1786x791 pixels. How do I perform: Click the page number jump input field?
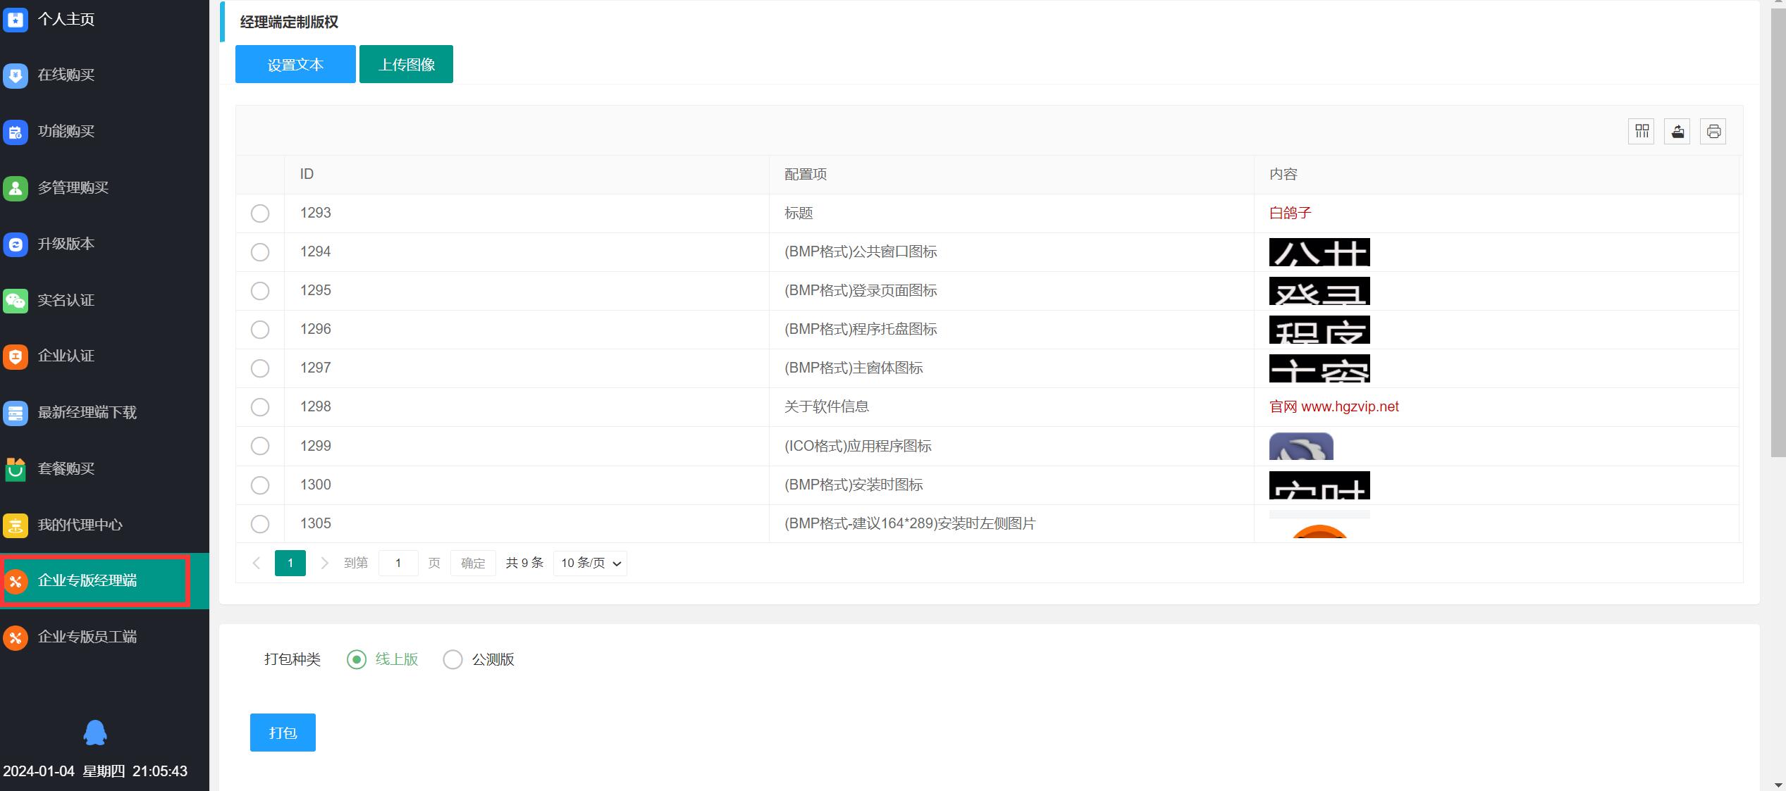click(398, 563)
